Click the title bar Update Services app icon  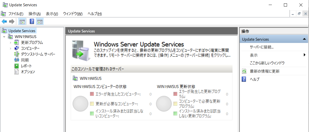(x=5, y=5)
